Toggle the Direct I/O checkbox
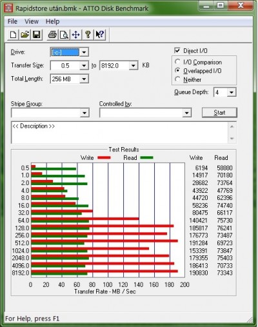 pyautogui.click(x=177, y=50)
